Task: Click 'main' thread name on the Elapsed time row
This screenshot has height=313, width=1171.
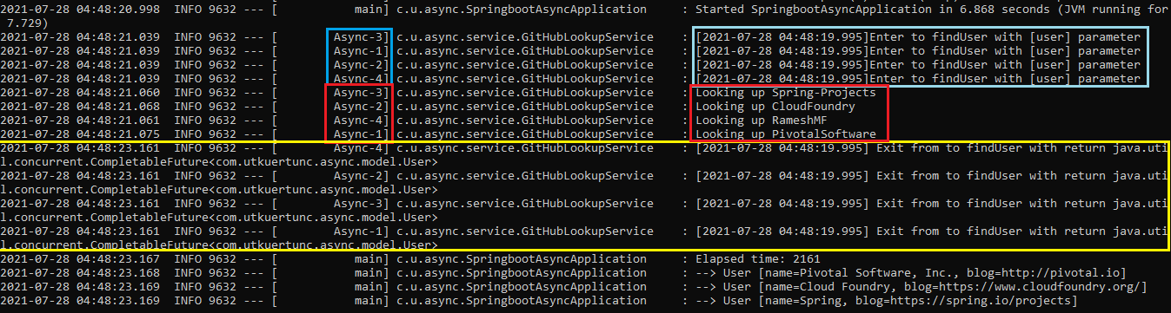Action: [x=369, y=259]
